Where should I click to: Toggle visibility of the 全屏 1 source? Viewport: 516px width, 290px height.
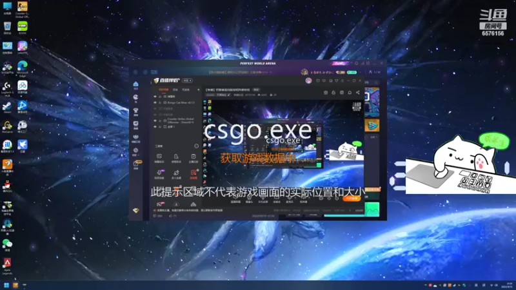[155, 126]
